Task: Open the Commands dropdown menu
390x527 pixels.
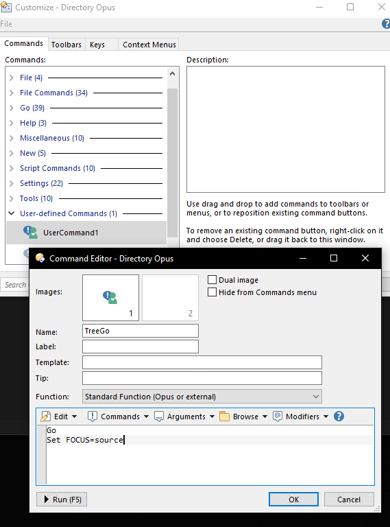Action: pyautogui.click(x=146, y=417)
